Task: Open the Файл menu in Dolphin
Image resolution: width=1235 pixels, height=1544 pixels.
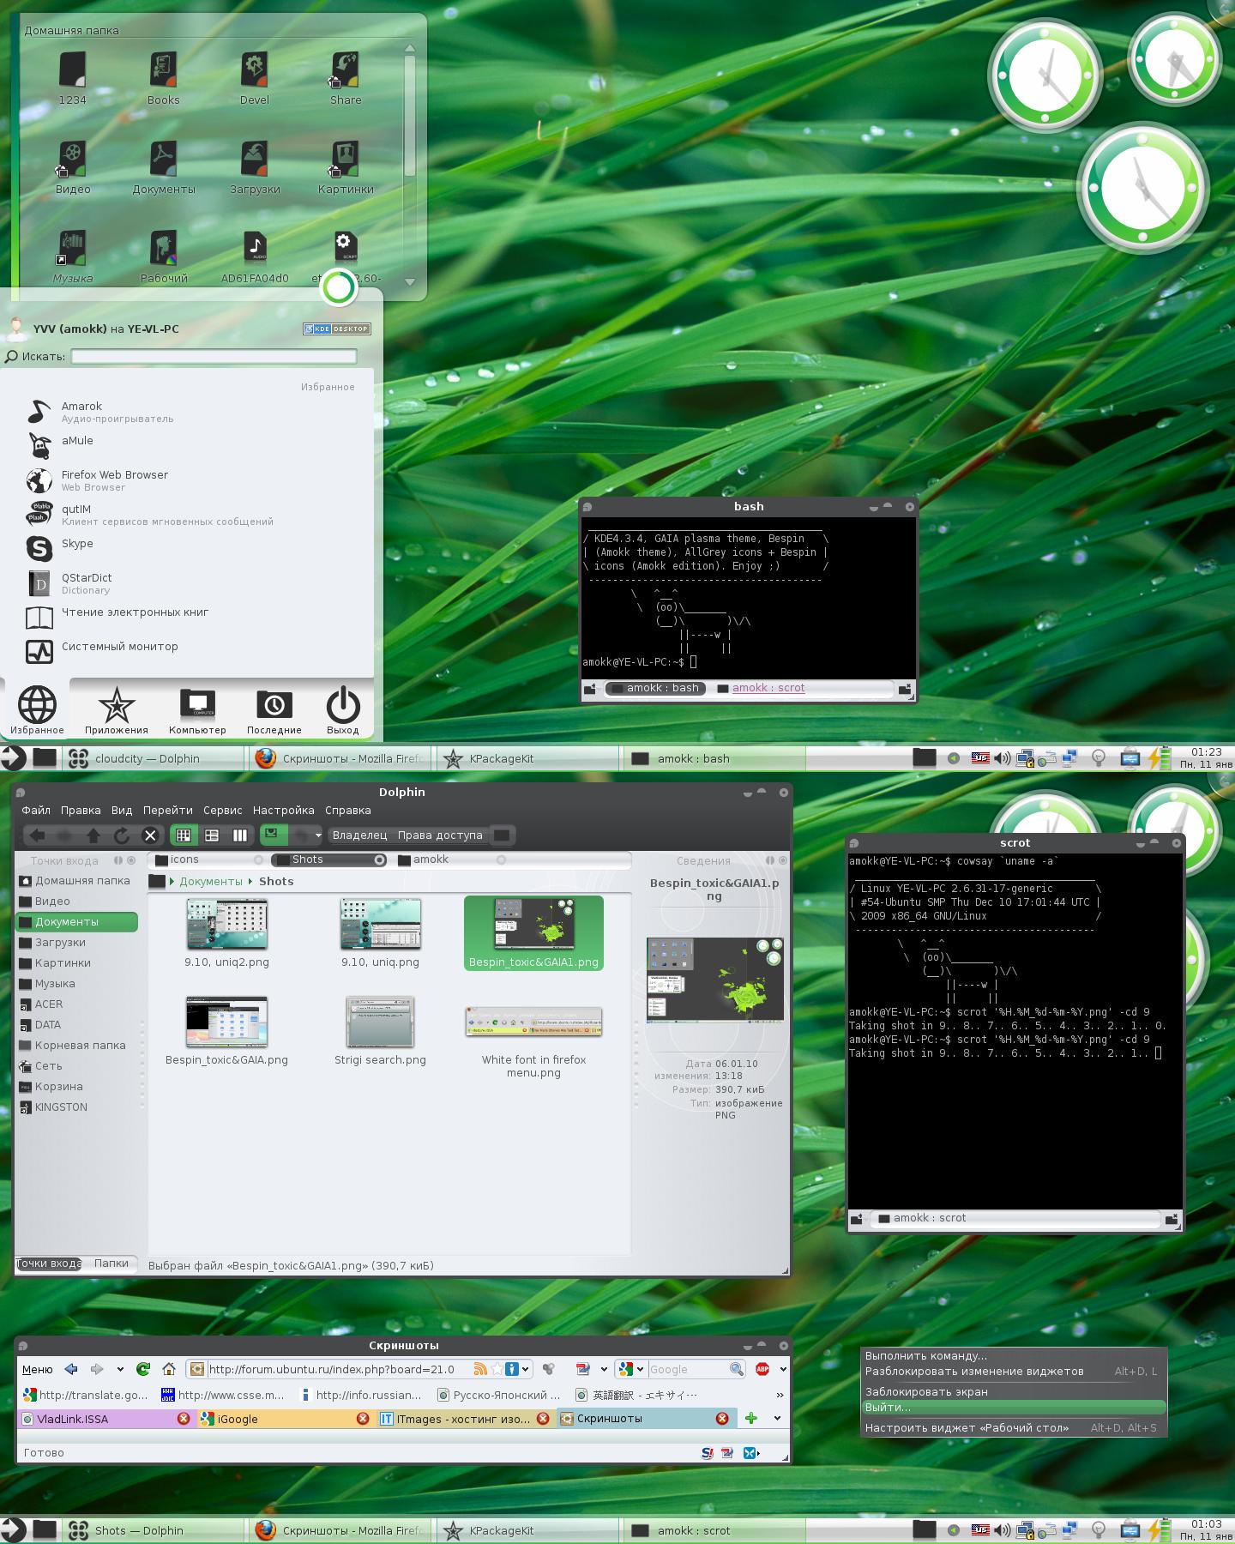Action: (36, 810)
